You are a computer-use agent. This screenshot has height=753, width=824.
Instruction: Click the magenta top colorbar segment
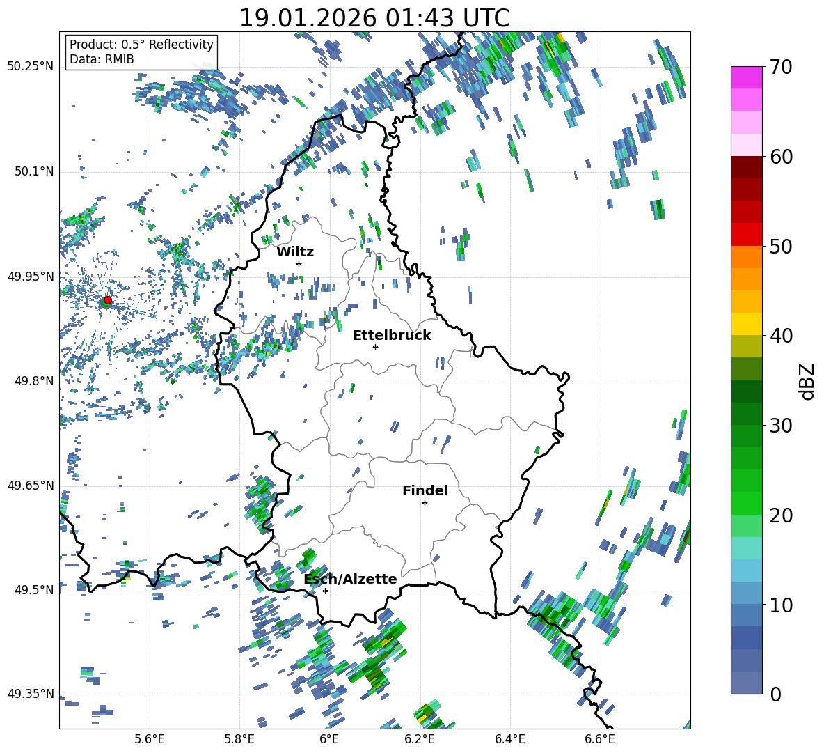pos(746,77)
